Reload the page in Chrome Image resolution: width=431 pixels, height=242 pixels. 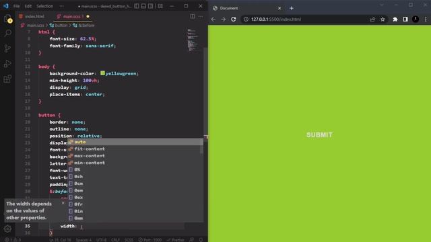coord(234,19)
